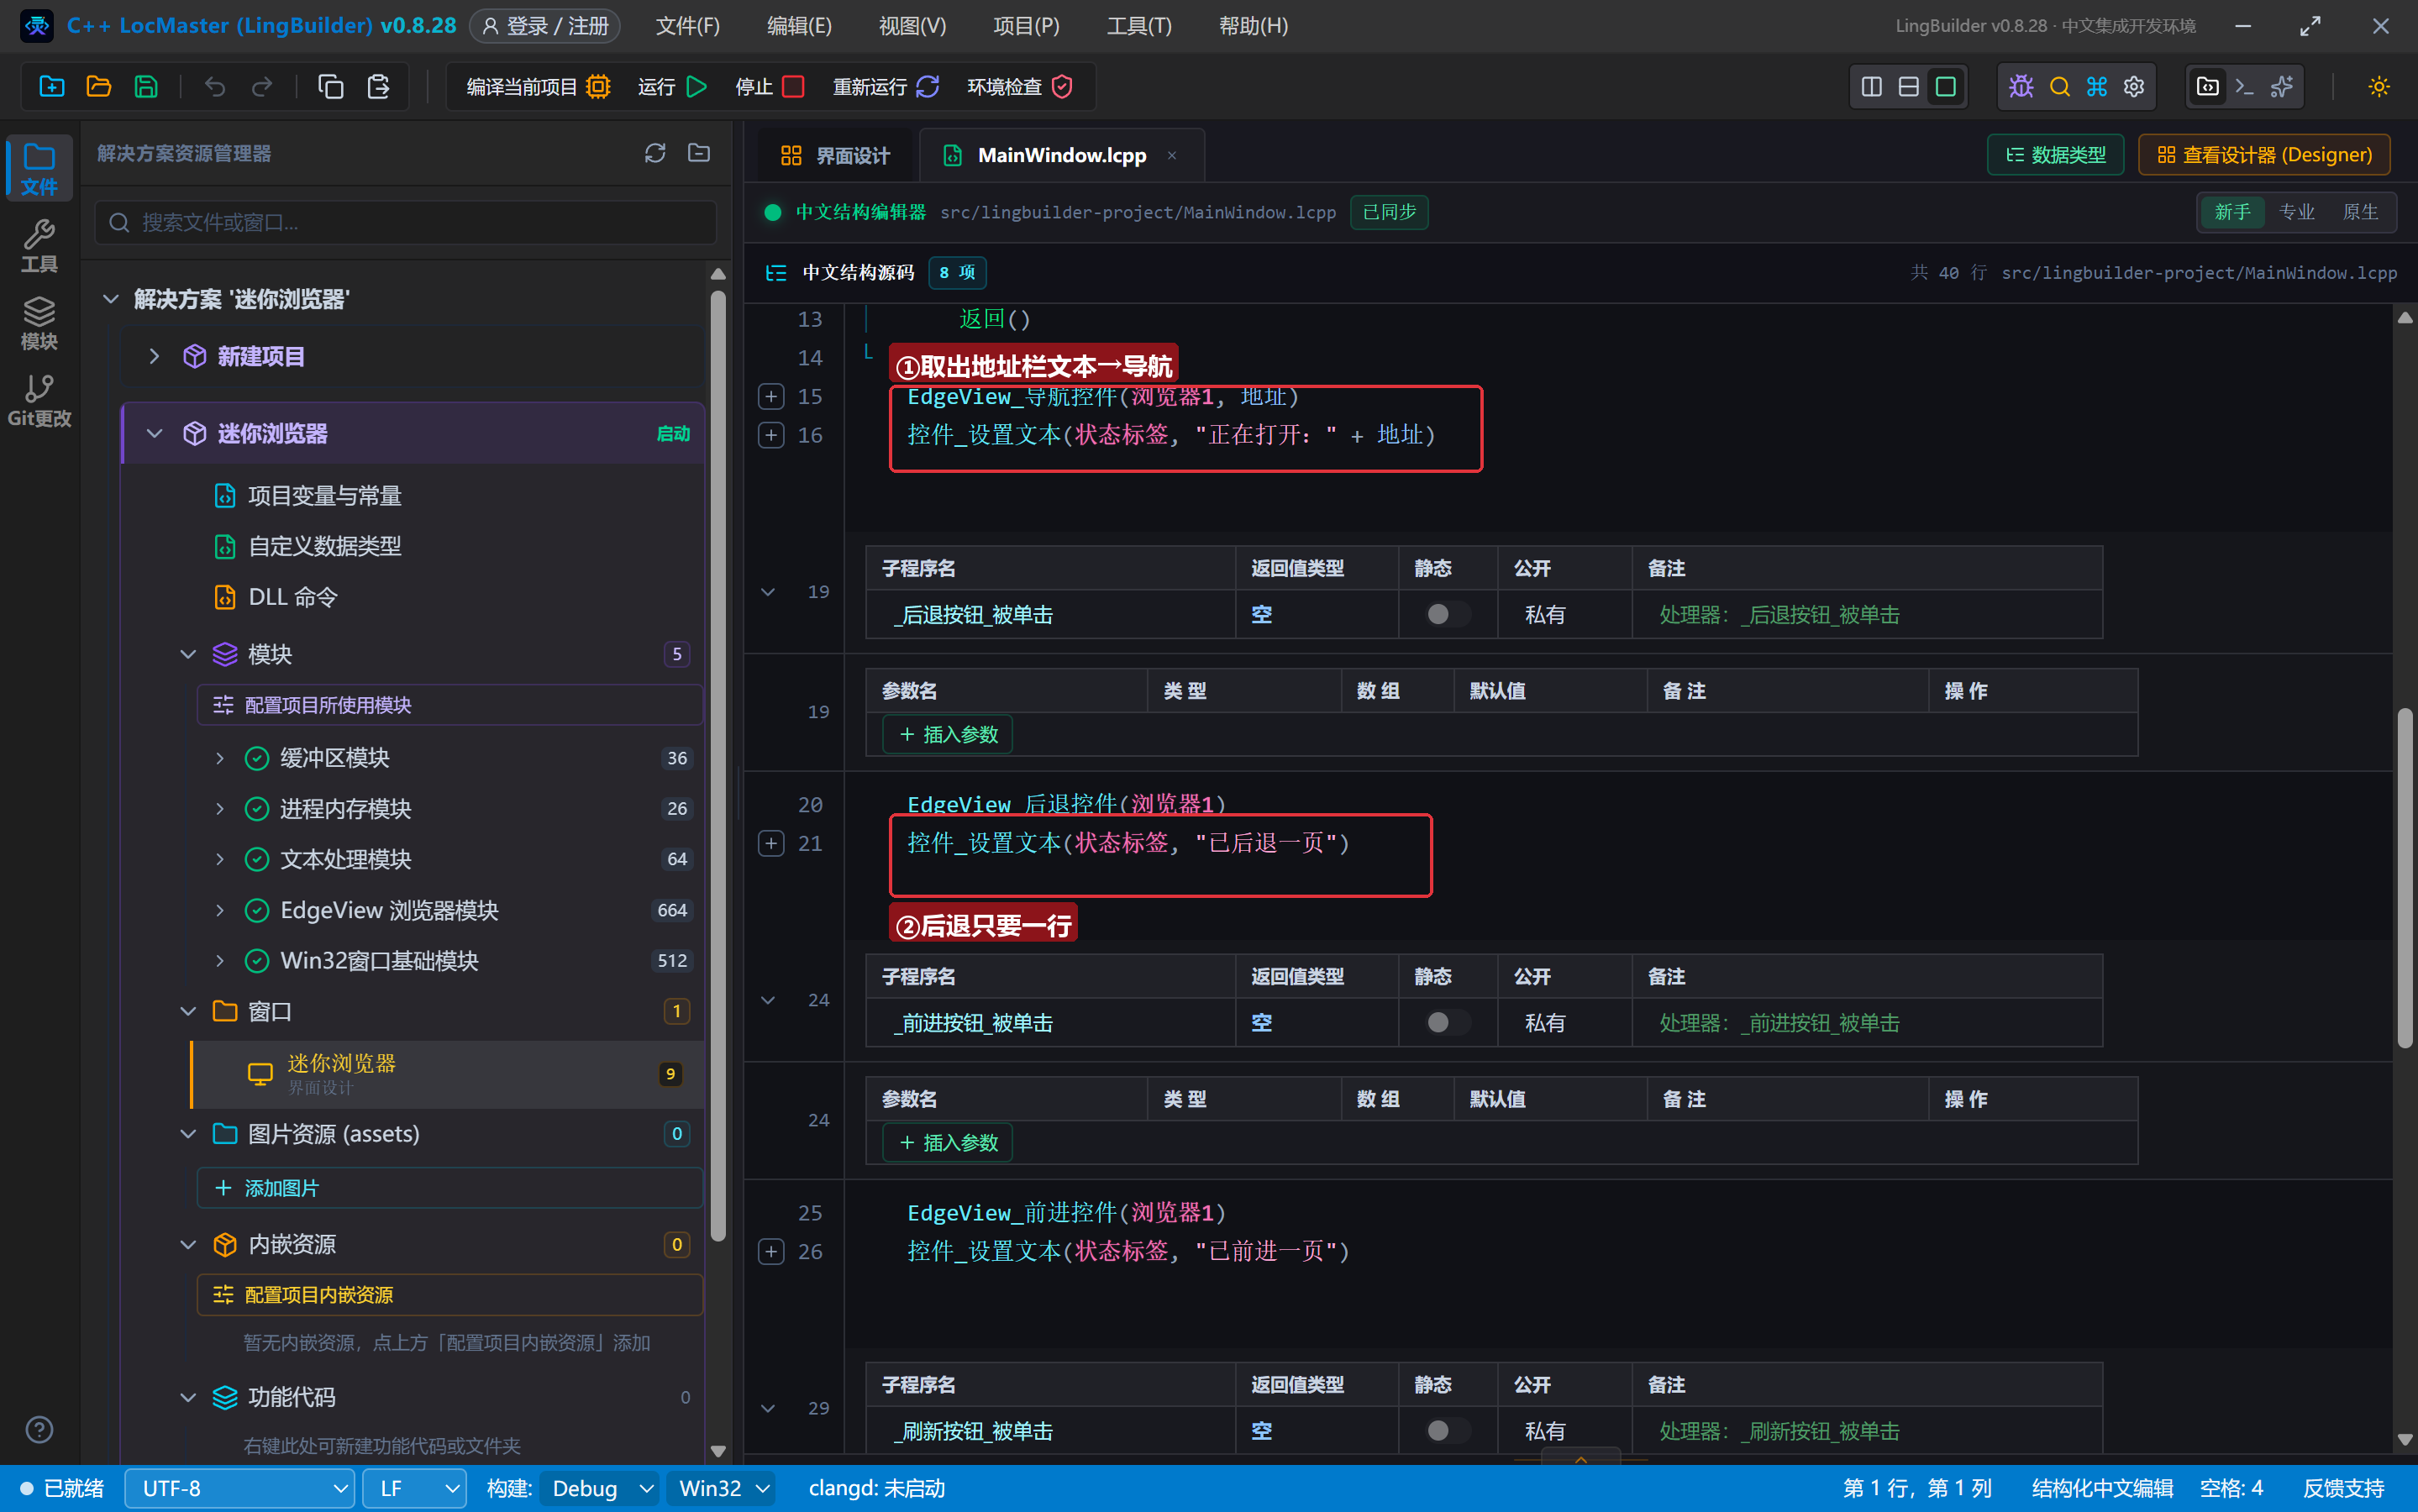The height and width of the screenshot is (1512, 2418).
Task: Open the debug bug icon
Action: pyautogui.click(x=2021, y=87)
